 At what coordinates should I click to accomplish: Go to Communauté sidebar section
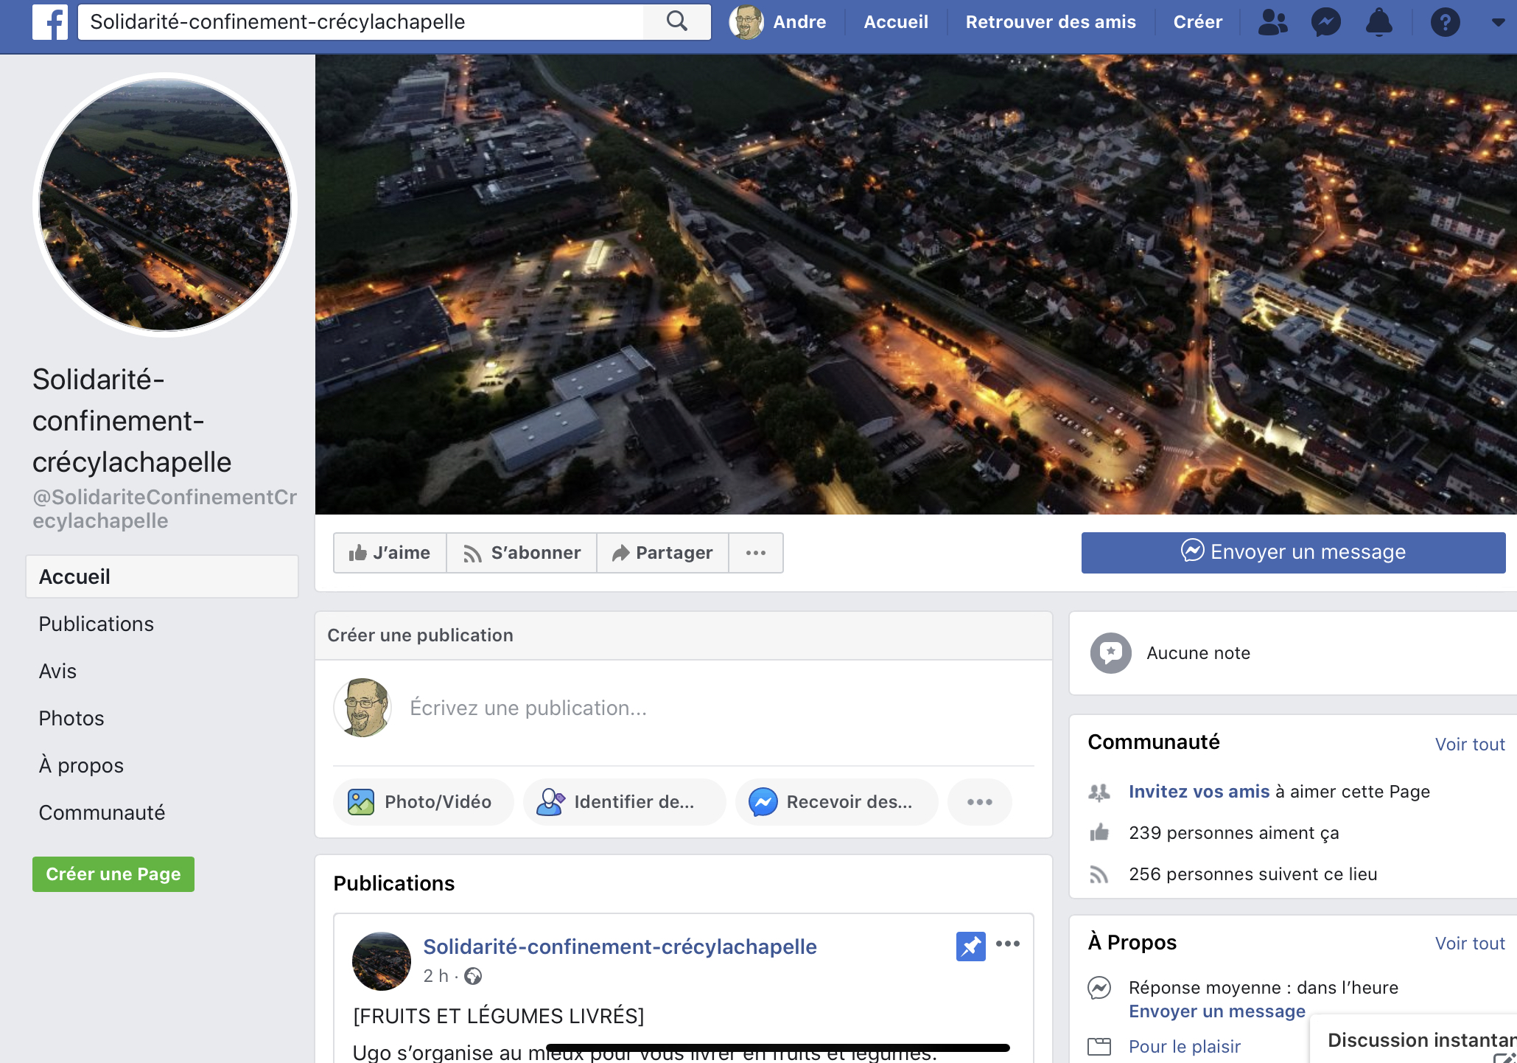[102, 812]
